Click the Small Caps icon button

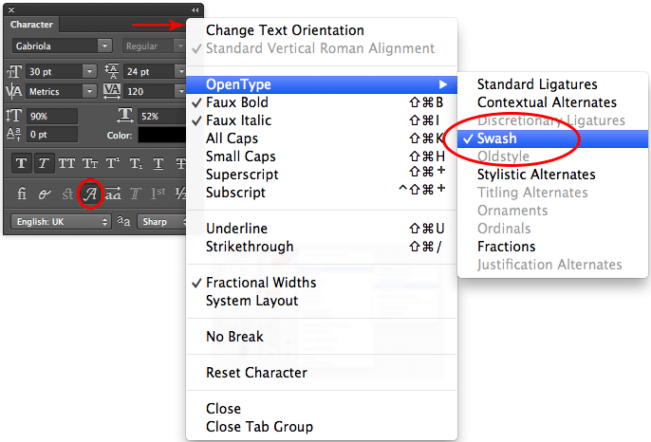point(90,164)
